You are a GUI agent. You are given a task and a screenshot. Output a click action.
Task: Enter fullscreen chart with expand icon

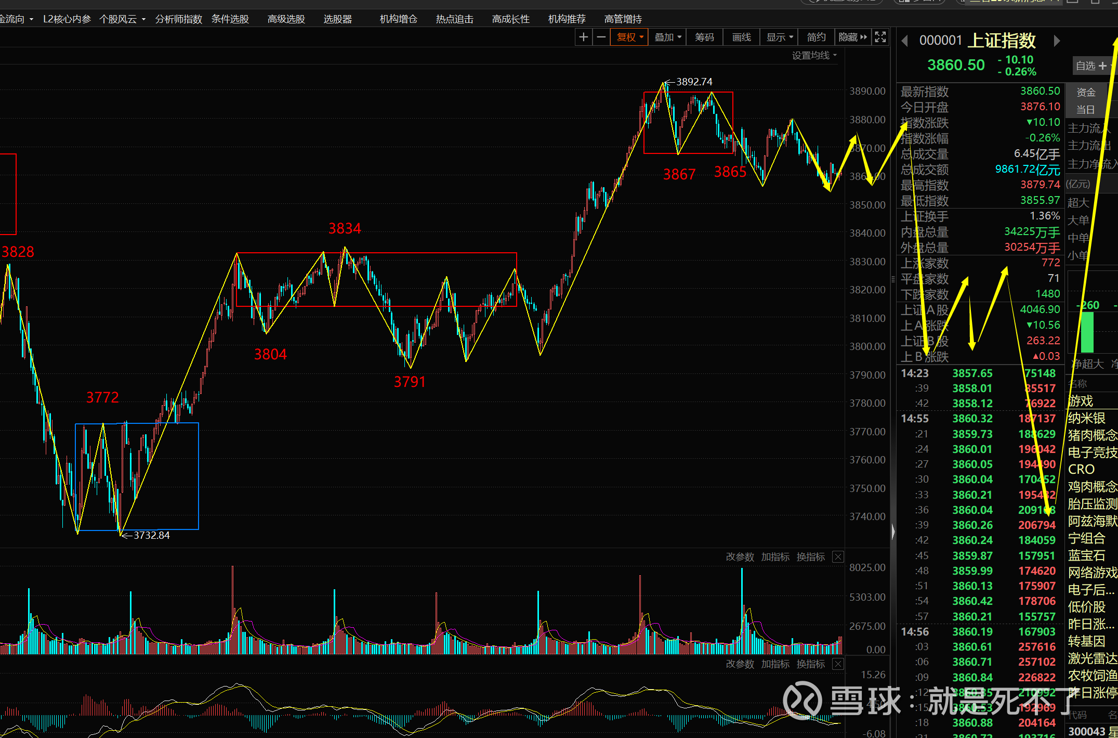tap(880, 37)
